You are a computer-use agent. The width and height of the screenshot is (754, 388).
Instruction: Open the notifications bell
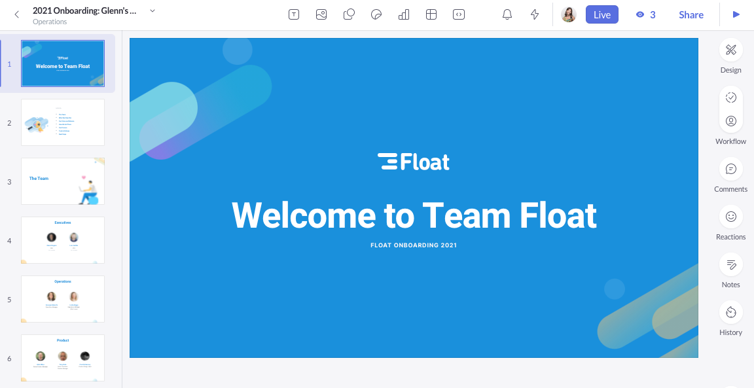pyautogui.click(x=507, y=14)
